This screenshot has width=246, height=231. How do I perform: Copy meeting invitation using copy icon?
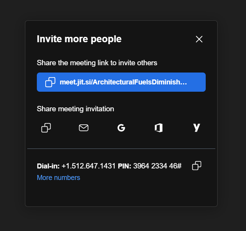pos(46,128)
